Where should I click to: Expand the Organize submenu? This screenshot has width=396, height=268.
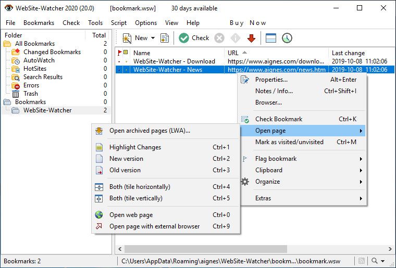tap(303, 182)
